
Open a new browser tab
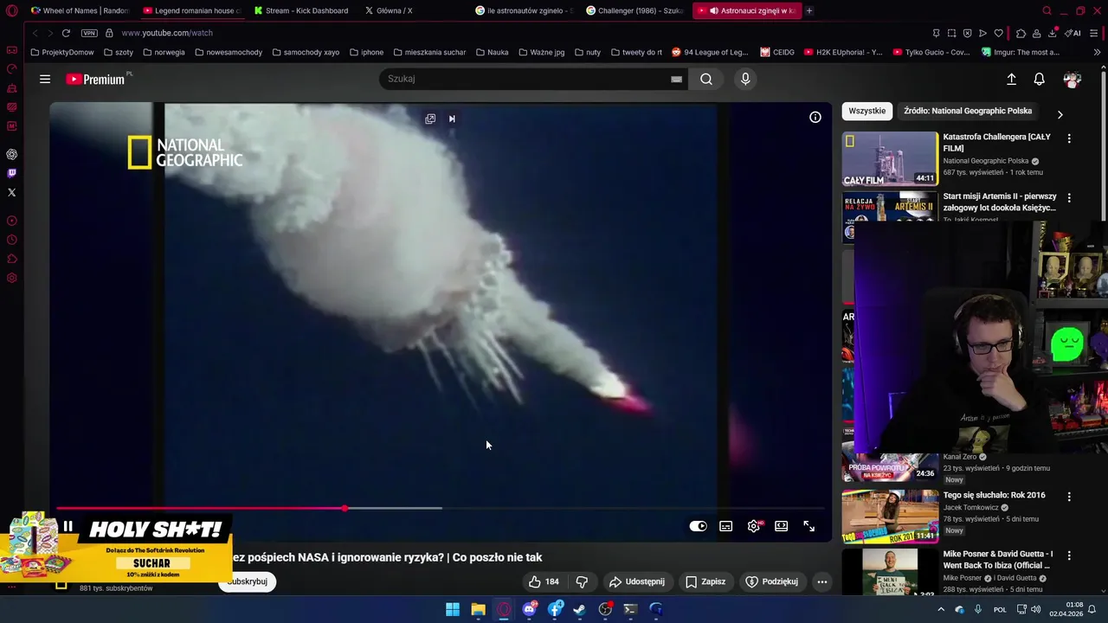[x=809, y=10]
